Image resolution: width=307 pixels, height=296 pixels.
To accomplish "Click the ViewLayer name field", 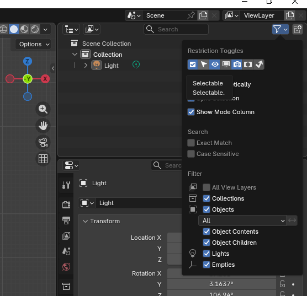I will pyautogui.click(x=262, y=15).
